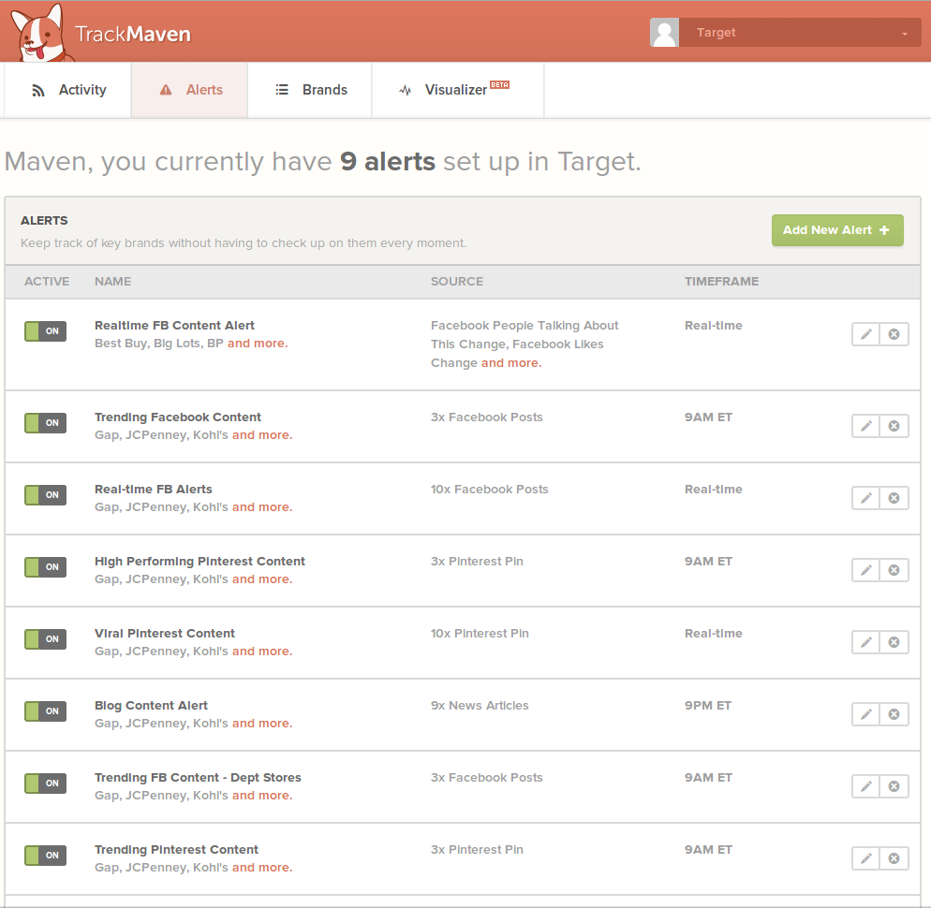The image size is (931, 908).
Task: Switch to the Alerts tab
Action: (190, 90)
